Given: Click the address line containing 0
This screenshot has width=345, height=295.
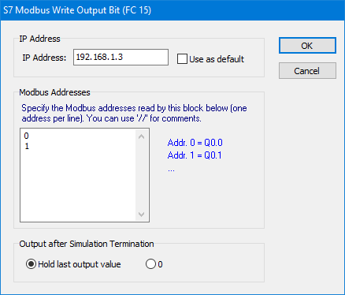Looking at the screenshot, I should tap(26, 136).
